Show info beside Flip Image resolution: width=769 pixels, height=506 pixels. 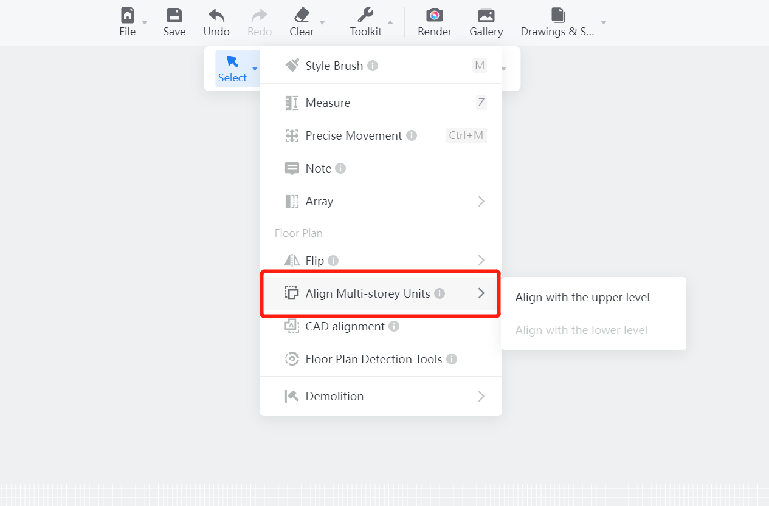tap(333, 261)
